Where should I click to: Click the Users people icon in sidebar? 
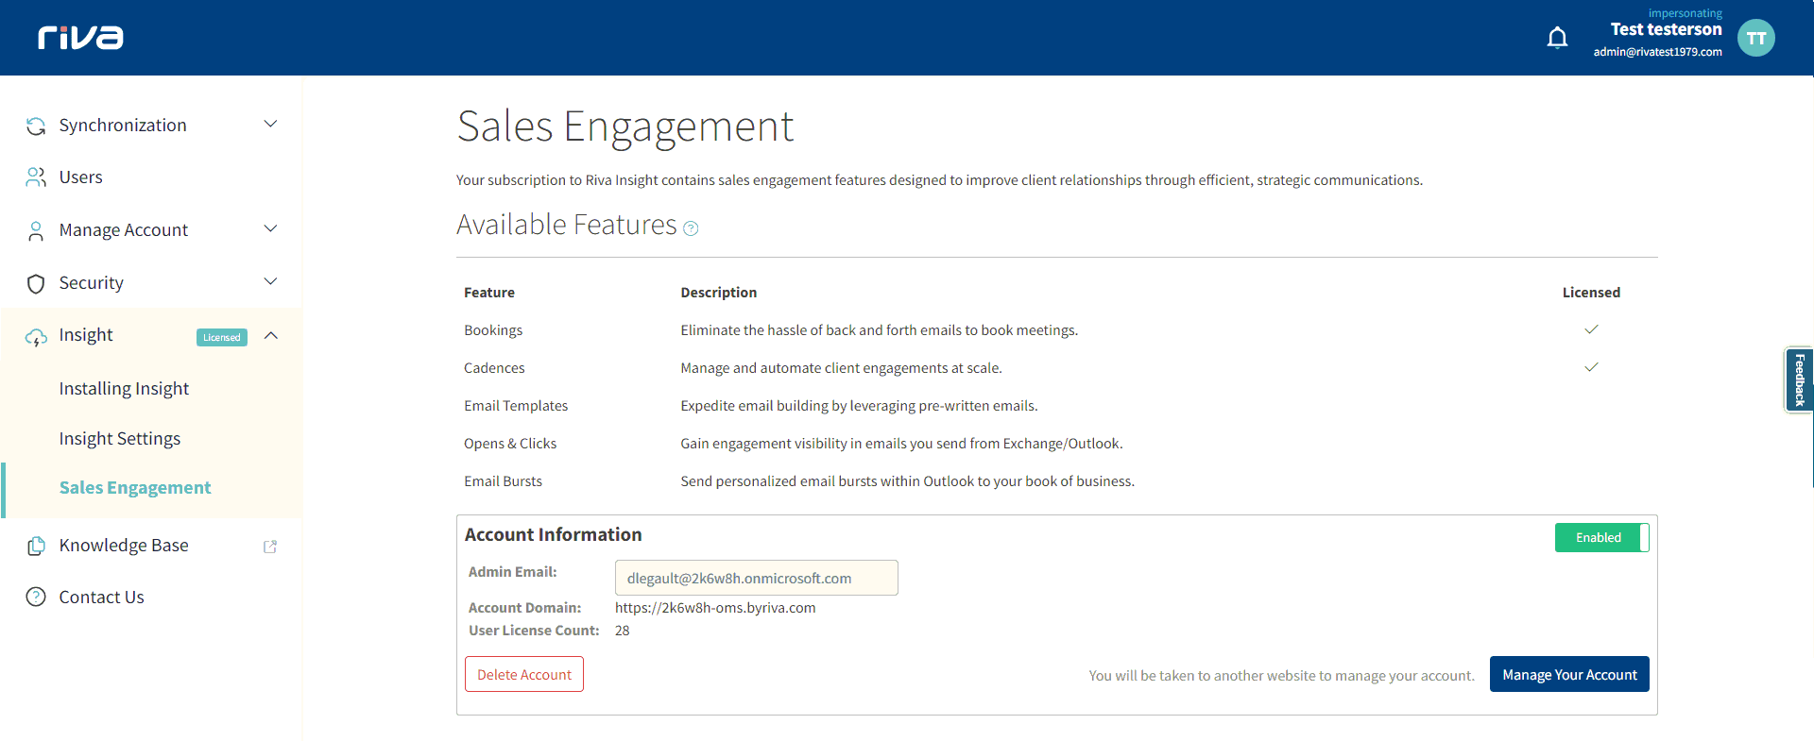pos(36,177)
